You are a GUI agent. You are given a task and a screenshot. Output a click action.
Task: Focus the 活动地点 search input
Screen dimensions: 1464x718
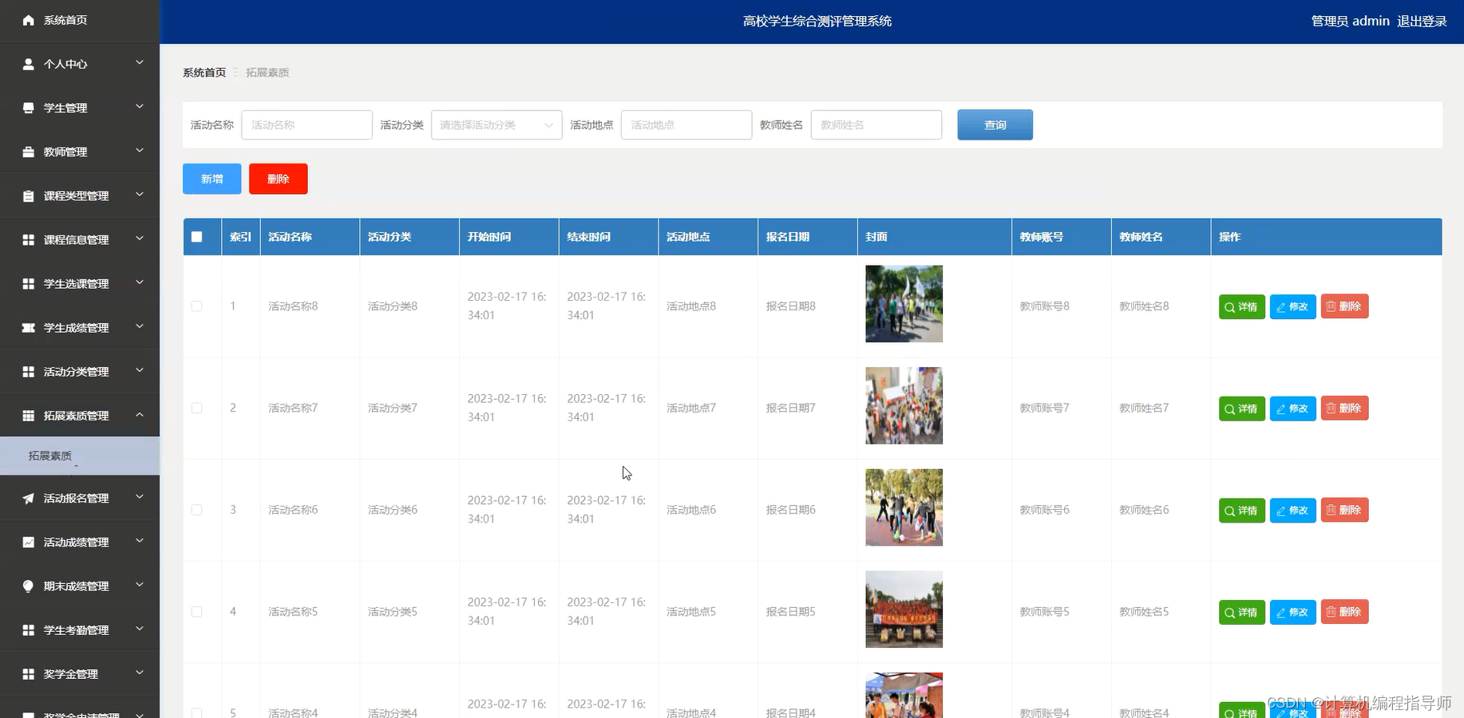pos(686,124)
